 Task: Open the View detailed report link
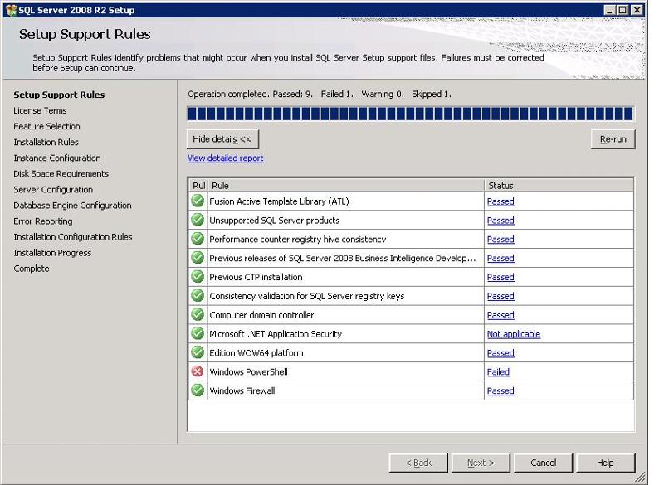[x=225, y=158]
